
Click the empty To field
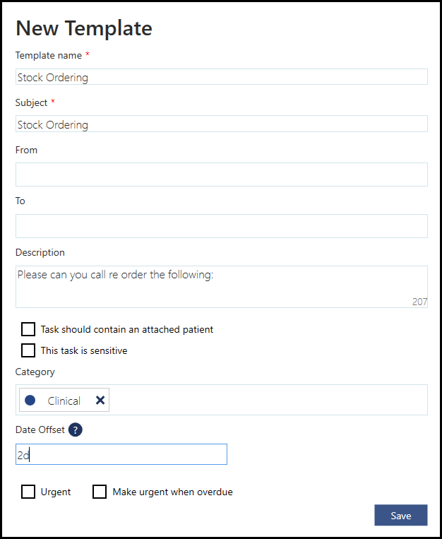click(221, 226)
